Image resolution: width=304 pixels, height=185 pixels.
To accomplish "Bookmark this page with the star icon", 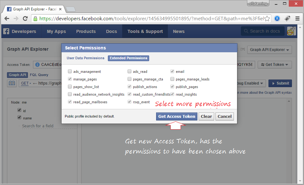I will click(267, 19).
